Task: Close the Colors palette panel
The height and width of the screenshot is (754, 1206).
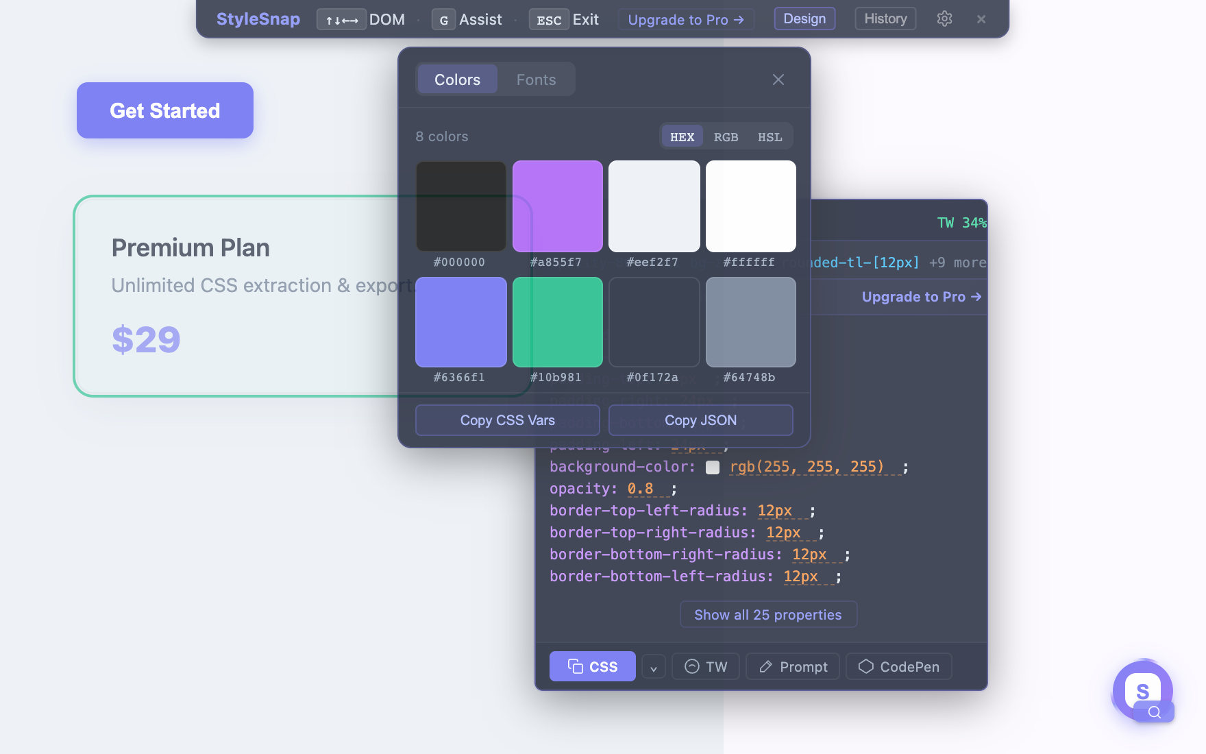Action: click(x=778, y=80)
